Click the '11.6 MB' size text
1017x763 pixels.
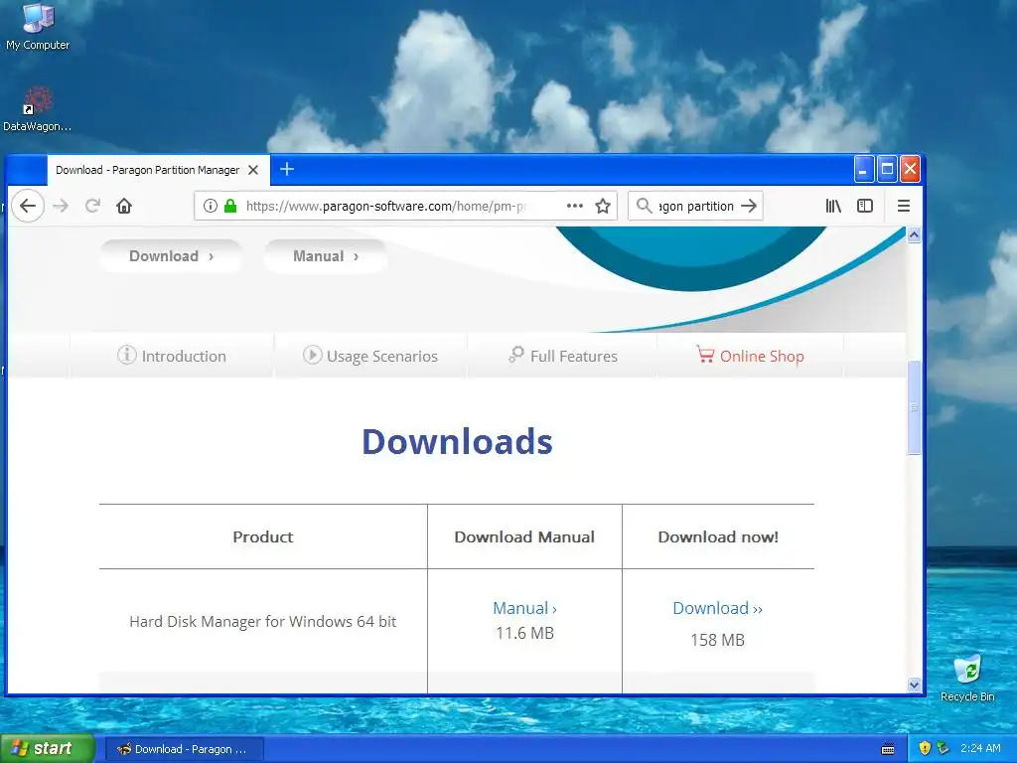click(x=524, y=633)
